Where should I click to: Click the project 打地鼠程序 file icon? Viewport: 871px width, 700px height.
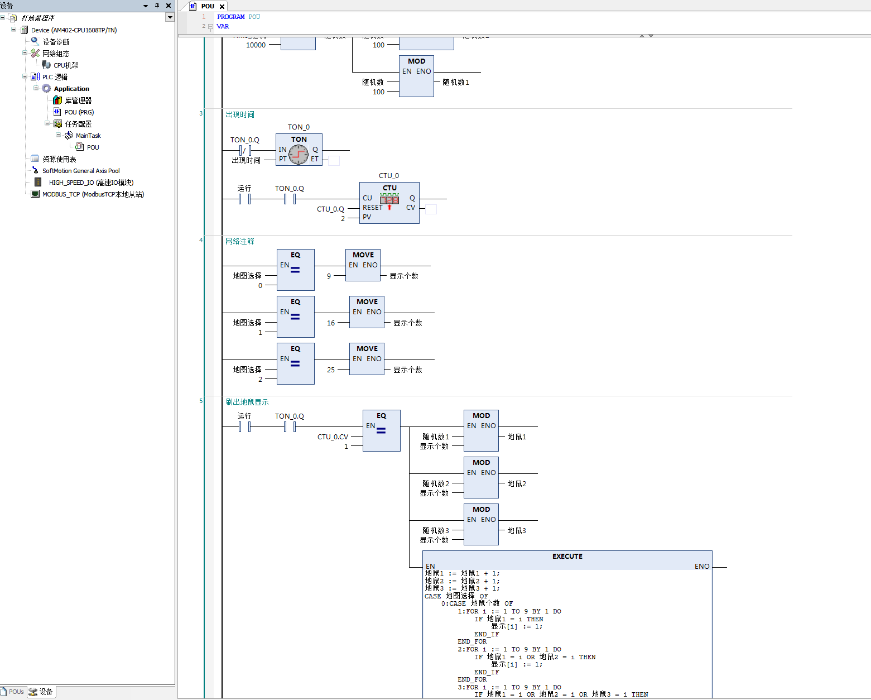point(13,18)
